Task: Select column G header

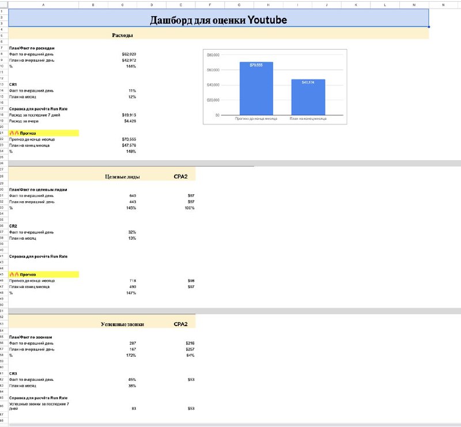Action: coord(239,5)
